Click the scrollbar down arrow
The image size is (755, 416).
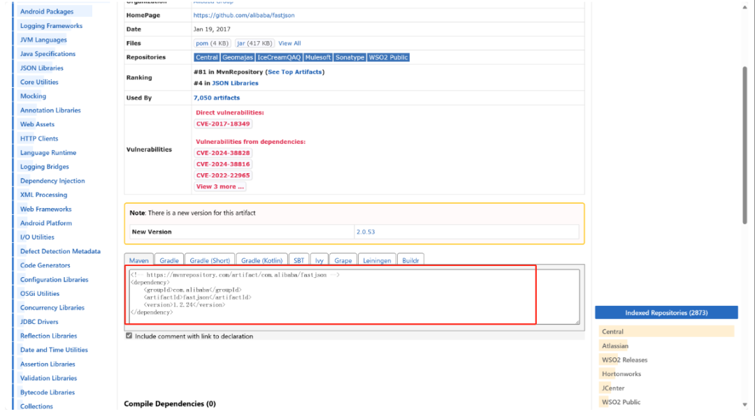point(745,405)
